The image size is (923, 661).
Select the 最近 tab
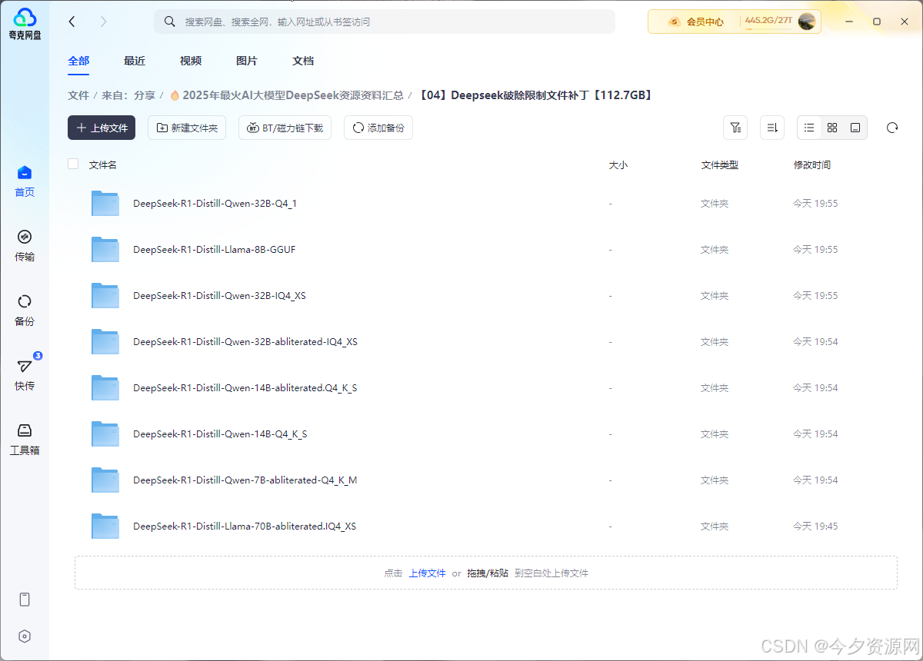pos(135,61)
